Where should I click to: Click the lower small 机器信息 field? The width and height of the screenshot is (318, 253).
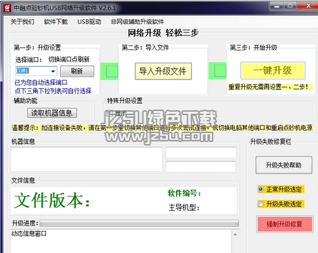pos(201,167)
